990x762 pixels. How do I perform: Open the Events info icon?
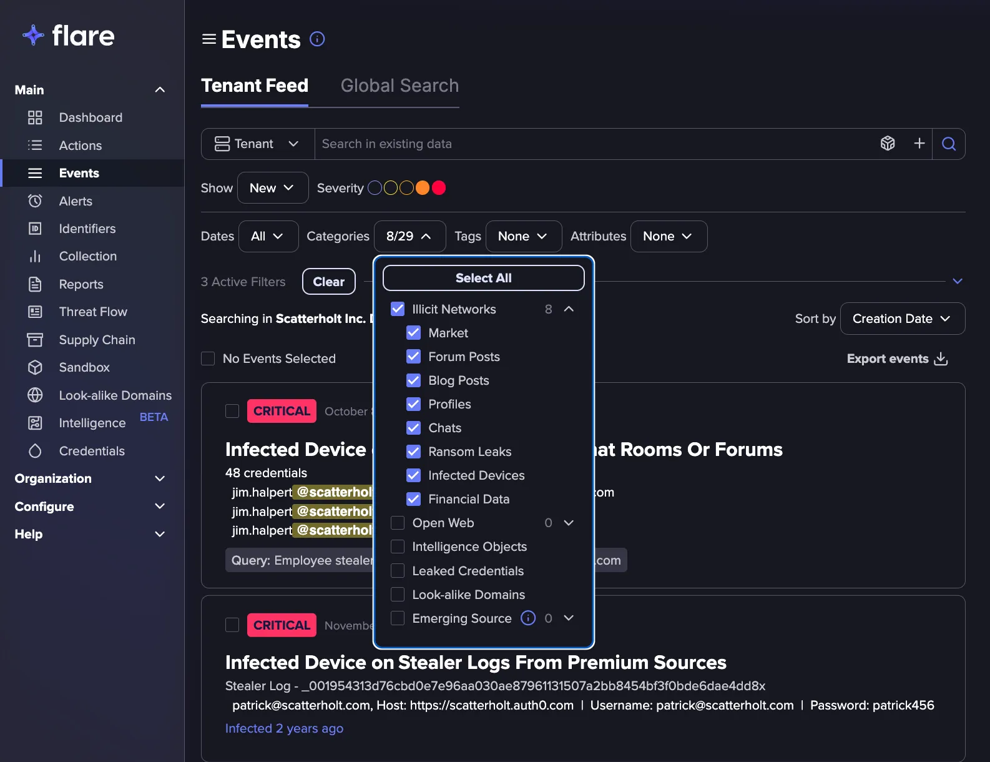pyautogui.click(x=317, y=39)
